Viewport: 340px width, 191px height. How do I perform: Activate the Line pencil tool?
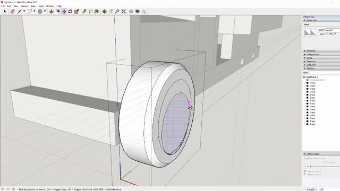click(19, 12)
